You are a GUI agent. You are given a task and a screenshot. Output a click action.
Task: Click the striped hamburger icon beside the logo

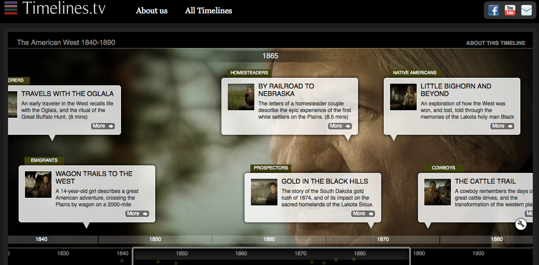coord(11,8)
